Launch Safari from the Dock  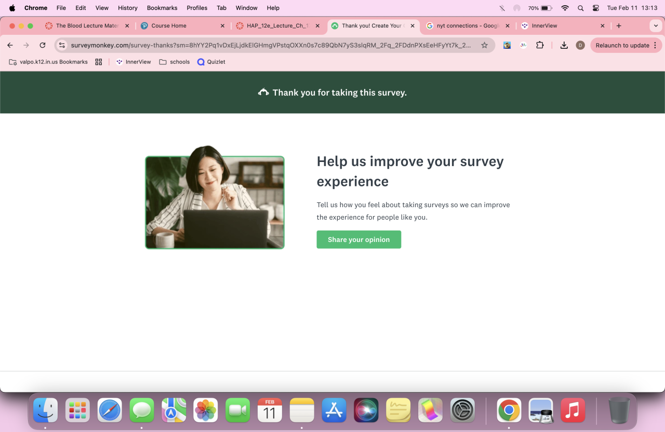(x=110, y=411)
